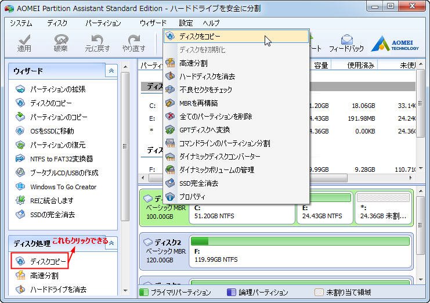Image resolution: width=430 pixels, height=303 pixels.
Task: Click the AOMEI Technology logo
Action: click(x=395, y=44)
